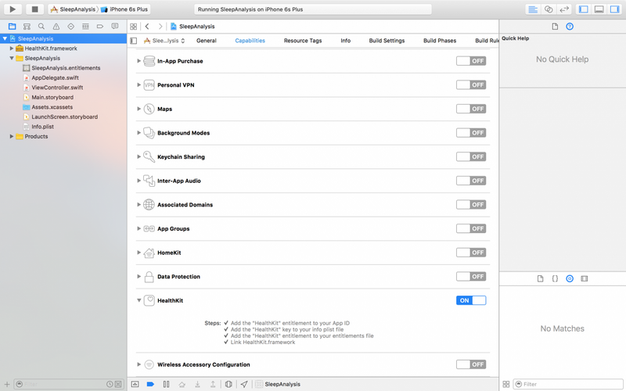This screenshot has width=626, height=391.
Task: Toggle the Utilities panel visibility
Action: (x=614, y=9)
